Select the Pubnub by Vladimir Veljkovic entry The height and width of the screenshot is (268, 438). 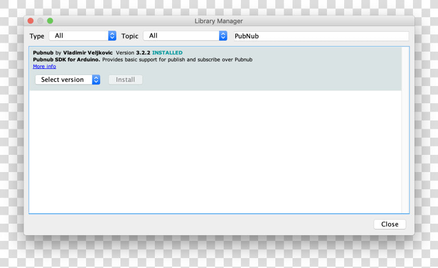click(x=215, y=69)
